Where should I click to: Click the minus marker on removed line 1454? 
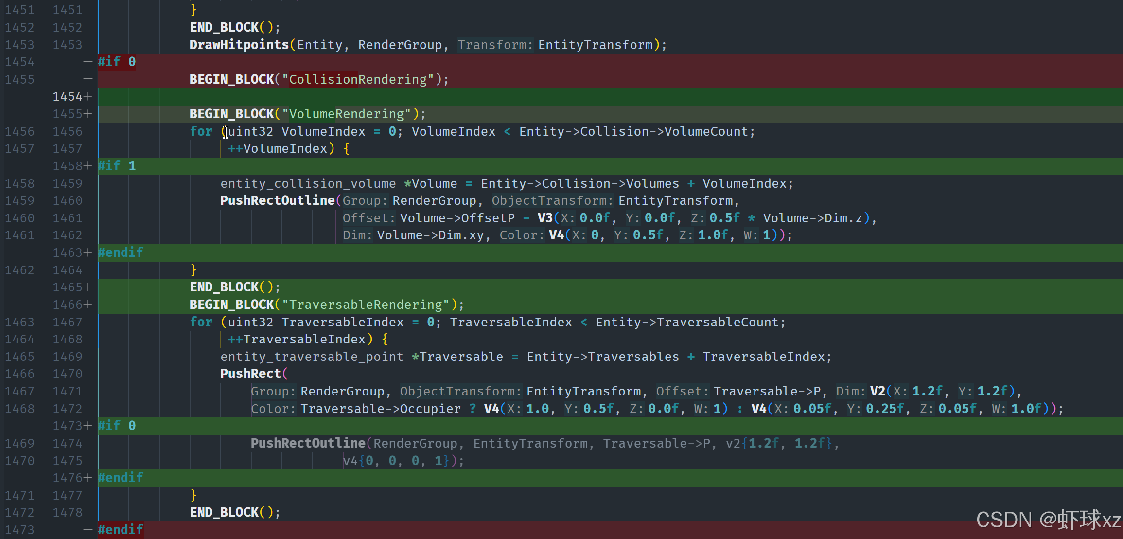coord(88,62)
